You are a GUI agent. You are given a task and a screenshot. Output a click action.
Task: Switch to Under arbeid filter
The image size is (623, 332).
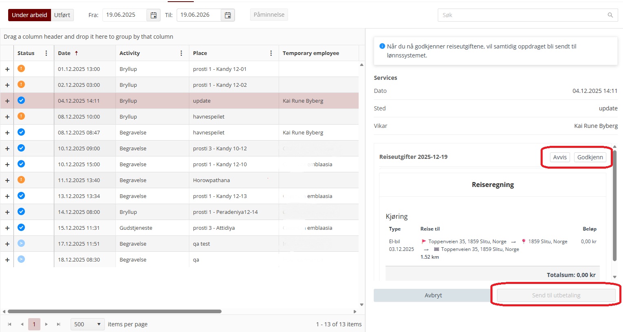click(29, 15)
